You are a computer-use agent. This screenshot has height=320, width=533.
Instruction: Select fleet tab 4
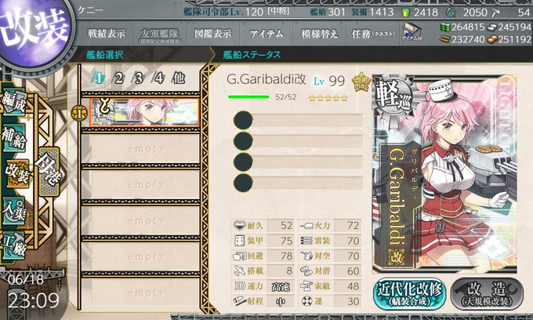pos(158,78)
